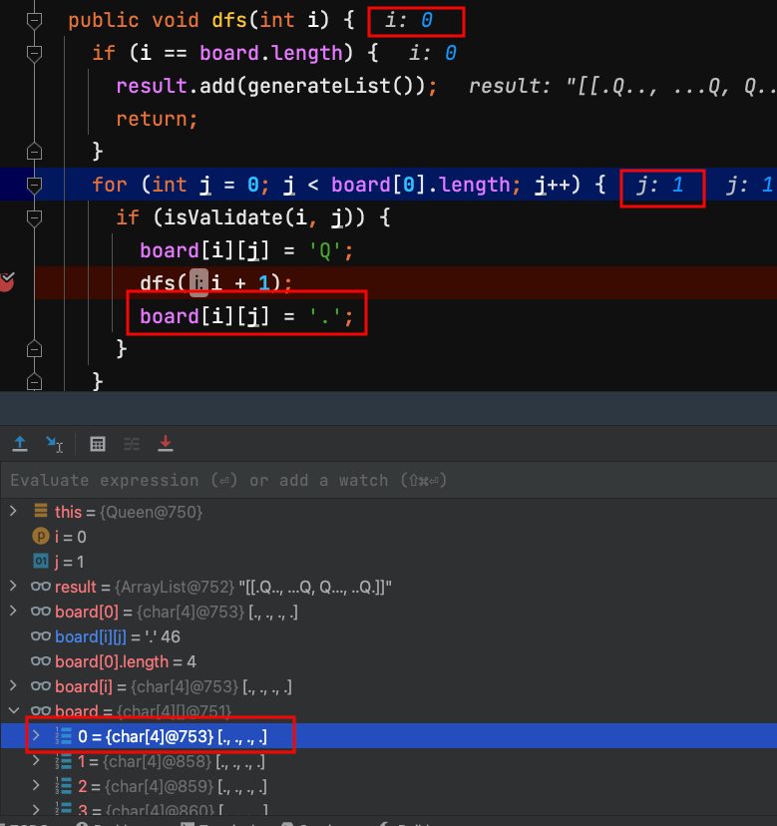
Task: Toggle the breakpoint on the dfs(i + 1) line
Action: click(7, 282)
